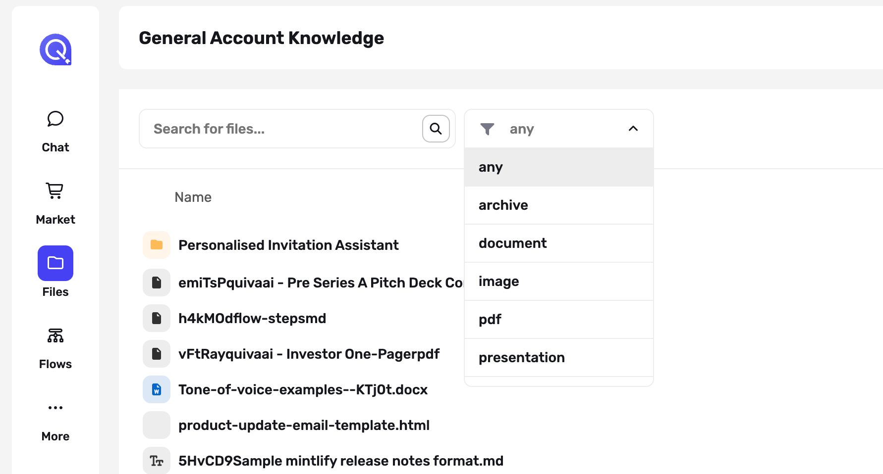The width and height of the screenshot is (883, 474).
Task: Collapse the file type filter dropdown chevron
Action: coord(633,129)
